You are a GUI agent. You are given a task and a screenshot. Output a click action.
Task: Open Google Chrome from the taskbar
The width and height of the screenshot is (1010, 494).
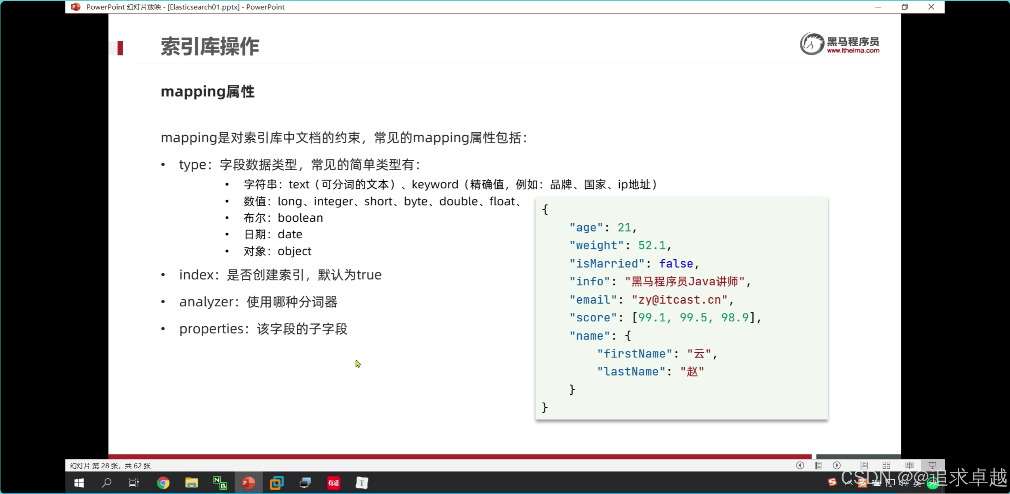[163, 483]
